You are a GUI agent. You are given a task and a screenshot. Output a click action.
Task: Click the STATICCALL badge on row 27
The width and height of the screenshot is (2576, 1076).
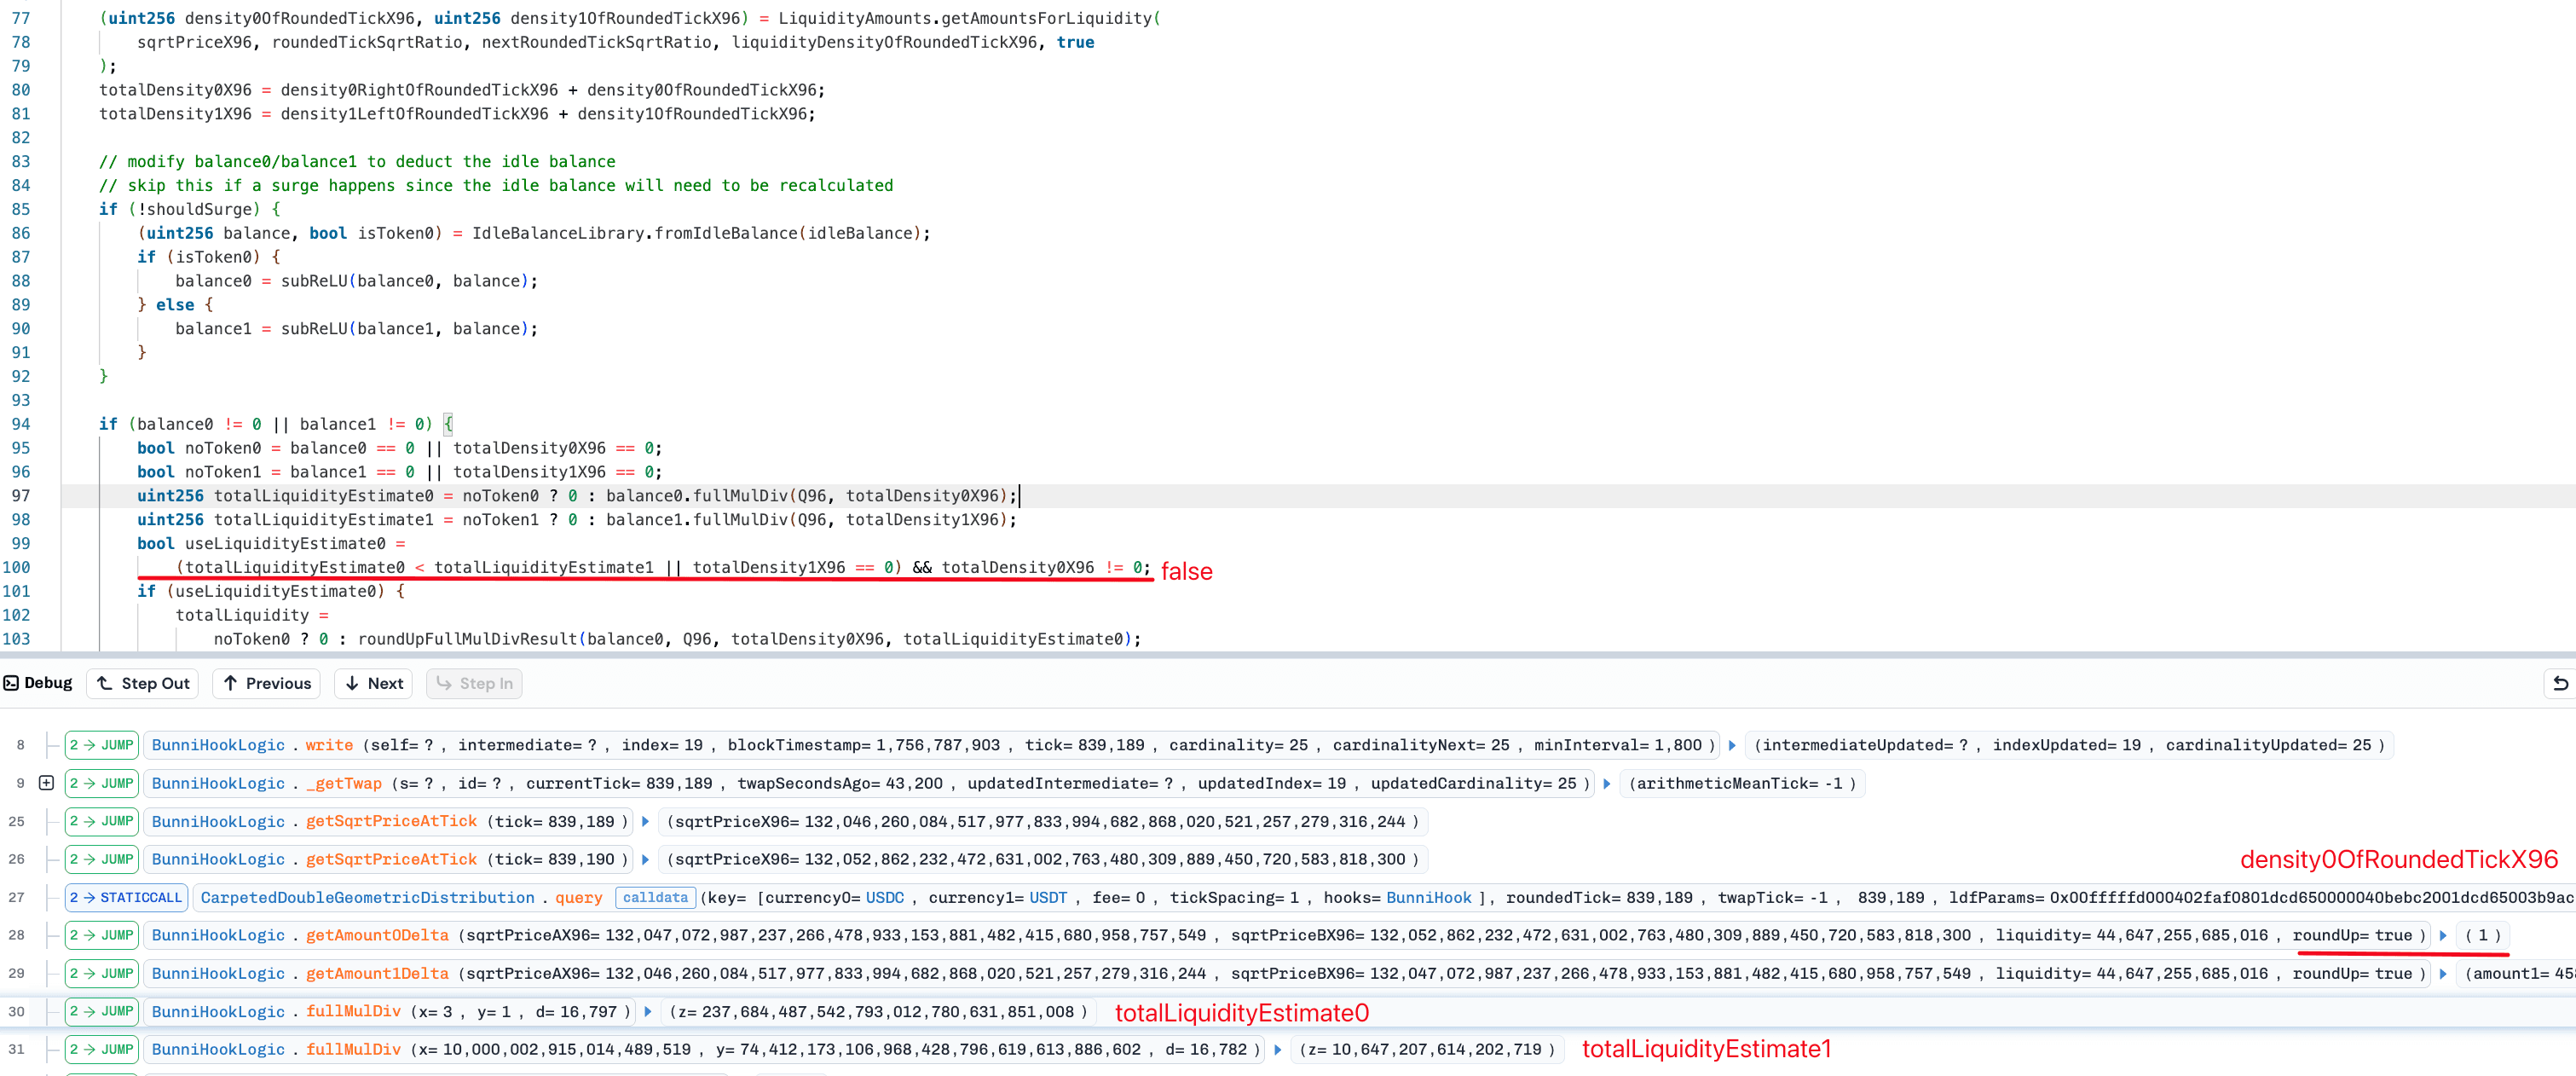[126, 897]
